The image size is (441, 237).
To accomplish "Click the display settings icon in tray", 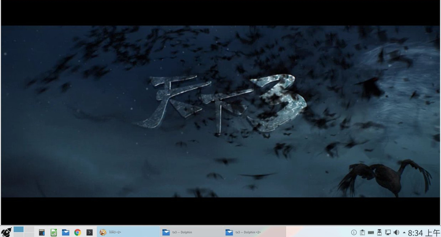I will click(388, 232).
